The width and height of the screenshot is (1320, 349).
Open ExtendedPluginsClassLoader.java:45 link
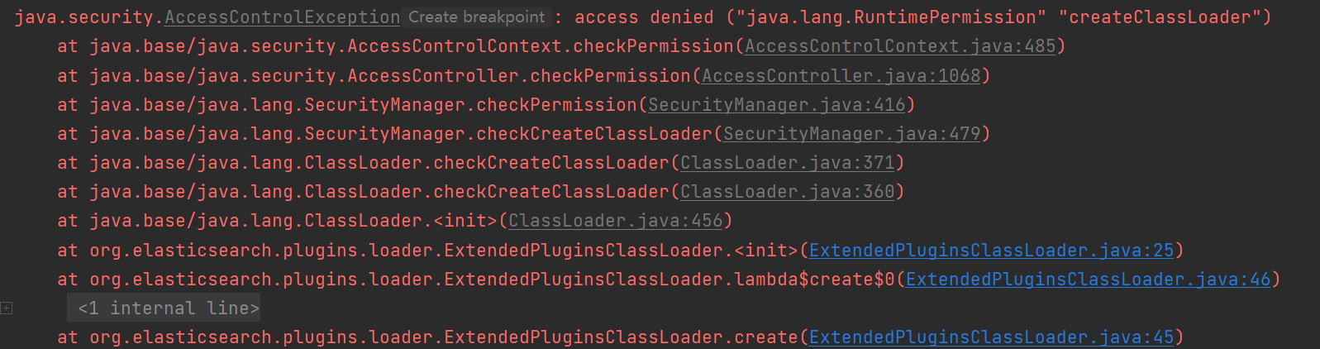[991, 337]
